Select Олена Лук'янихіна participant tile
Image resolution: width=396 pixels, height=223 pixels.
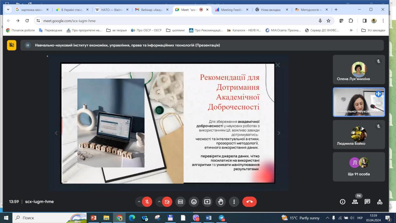click(x=359, y=70)
